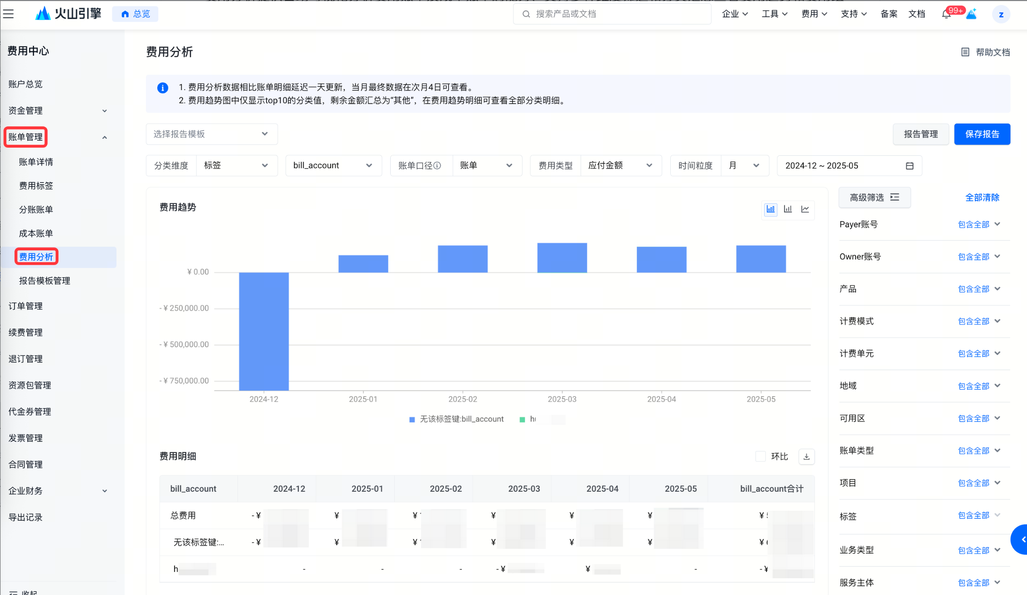The width and height of the screenshot is (1027, 595).
Task: Download the 费用明细 table
Action: pyautogui.click(x=806, y=456)
